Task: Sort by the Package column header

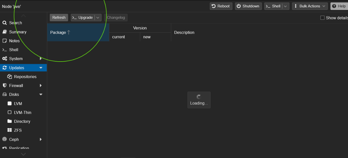Action: (78, 32)
